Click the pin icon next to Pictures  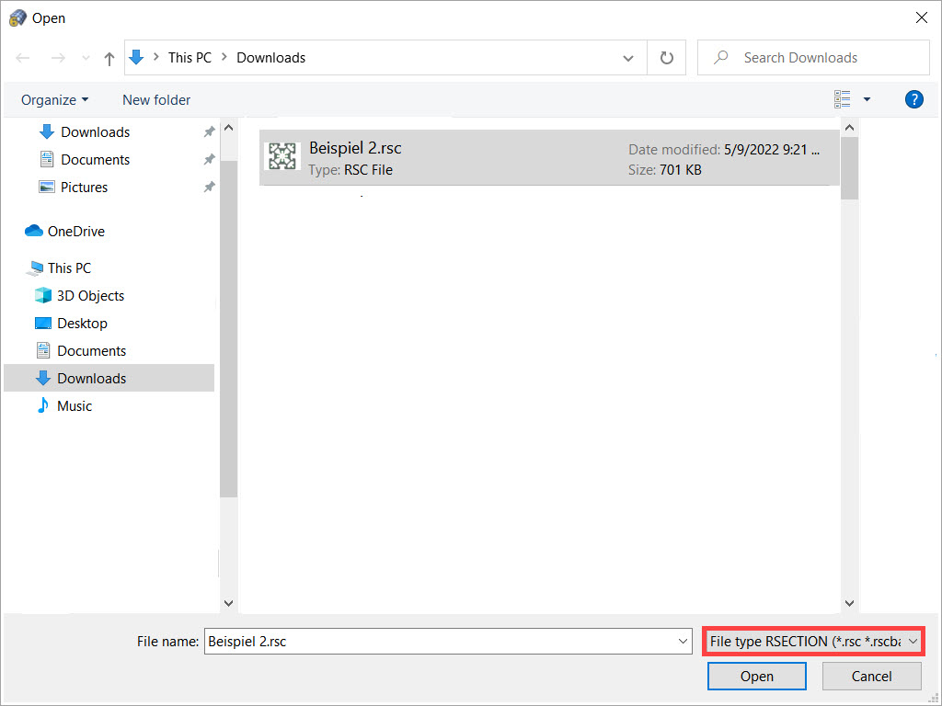pos(209,187)
